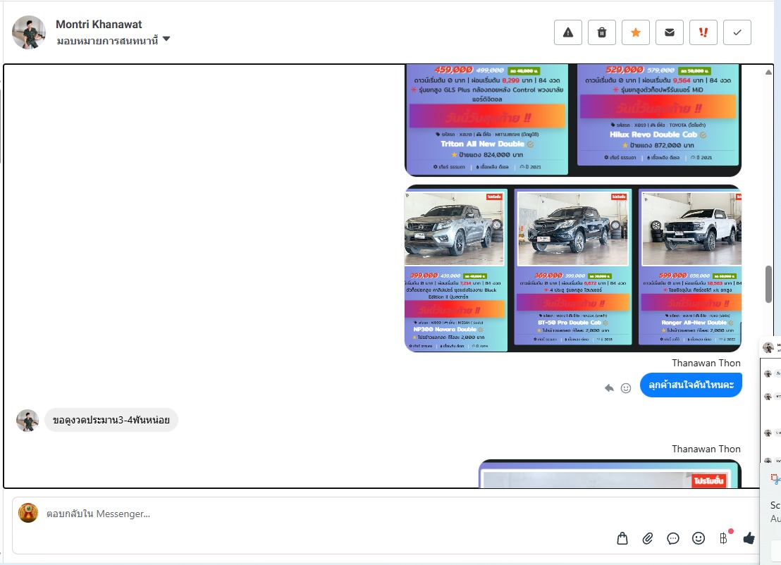Open Montri Khanawat's profile picture in the header
781x565 pixels.
(x=29, y=32)
